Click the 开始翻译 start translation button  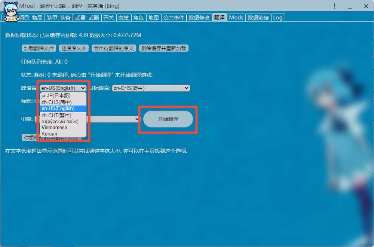pos(168,119)
